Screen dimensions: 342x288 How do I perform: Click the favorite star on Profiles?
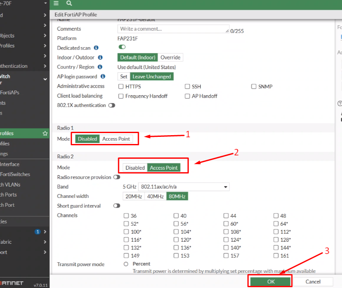pyautogui.click(x=45, y=133)
